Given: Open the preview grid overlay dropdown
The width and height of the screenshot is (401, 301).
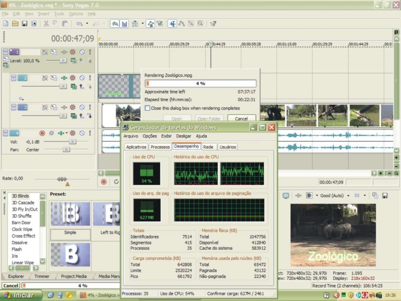Looking at the screenshot, I should coord(365,196).
